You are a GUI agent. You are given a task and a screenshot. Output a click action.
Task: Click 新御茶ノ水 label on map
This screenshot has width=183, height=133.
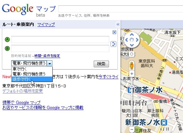pos(143,122)
